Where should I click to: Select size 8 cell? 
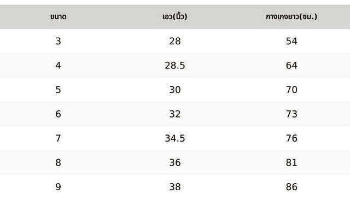[x=59, y=162]
